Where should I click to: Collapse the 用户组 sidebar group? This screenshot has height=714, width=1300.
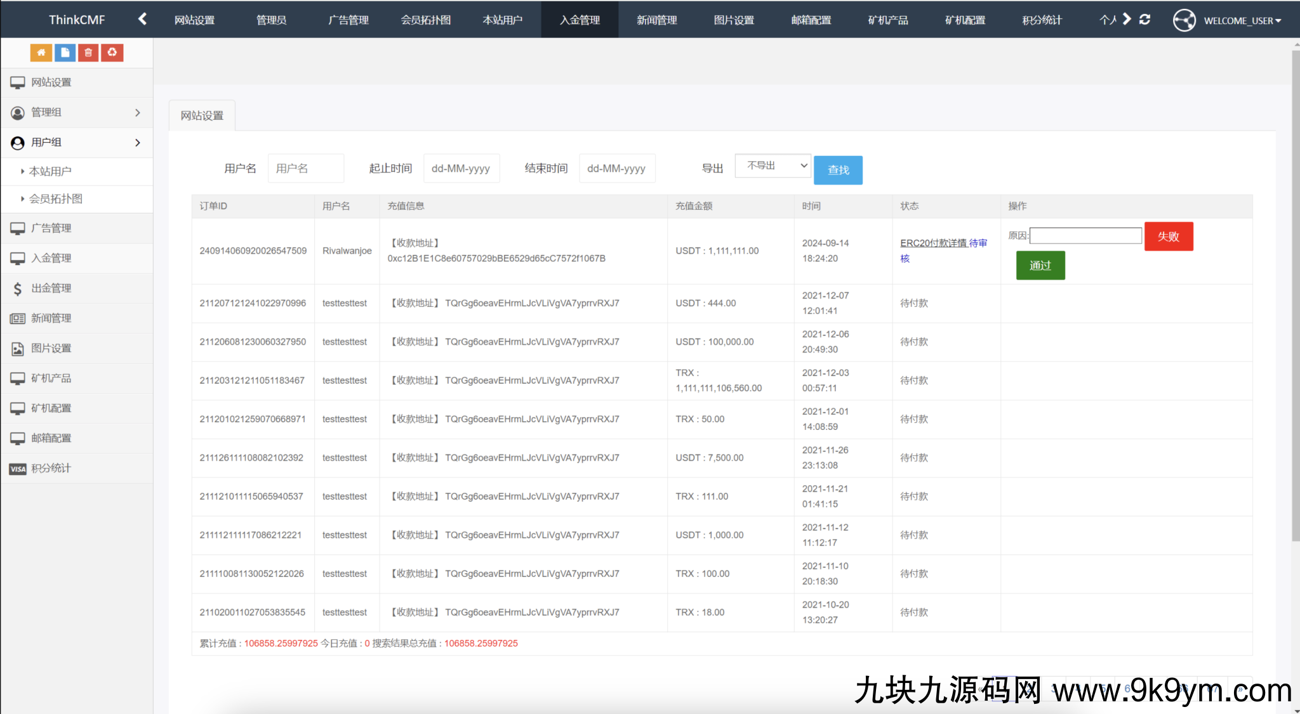click(x=76, y=143)
